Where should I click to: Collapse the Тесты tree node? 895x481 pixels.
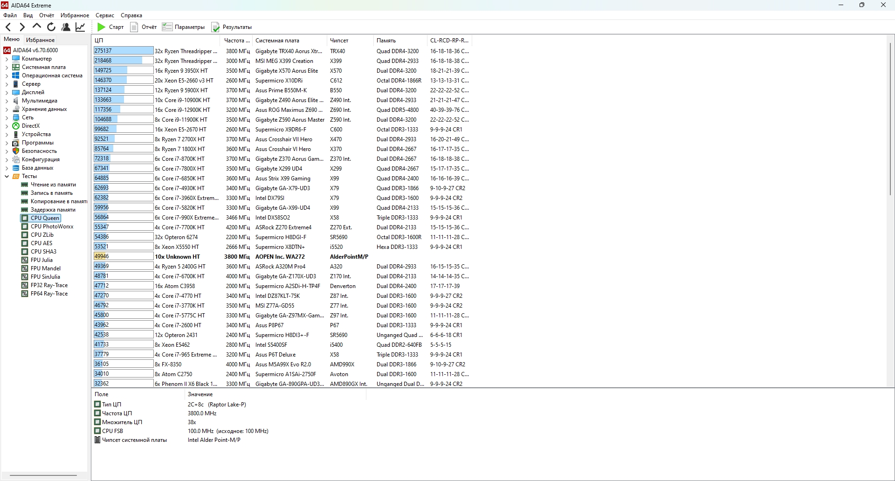point(7,176)
